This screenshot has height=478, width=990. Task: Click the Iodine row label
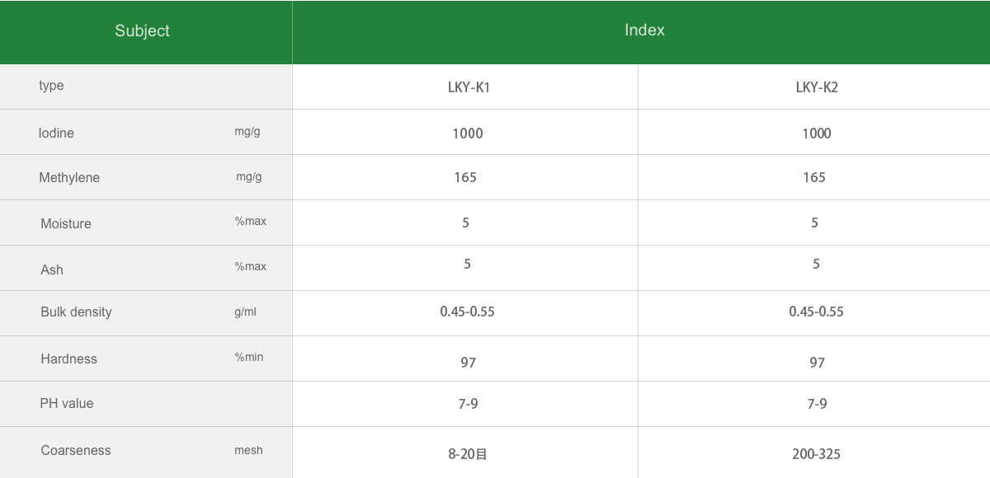pyautogui.click(x=56, y=134)
